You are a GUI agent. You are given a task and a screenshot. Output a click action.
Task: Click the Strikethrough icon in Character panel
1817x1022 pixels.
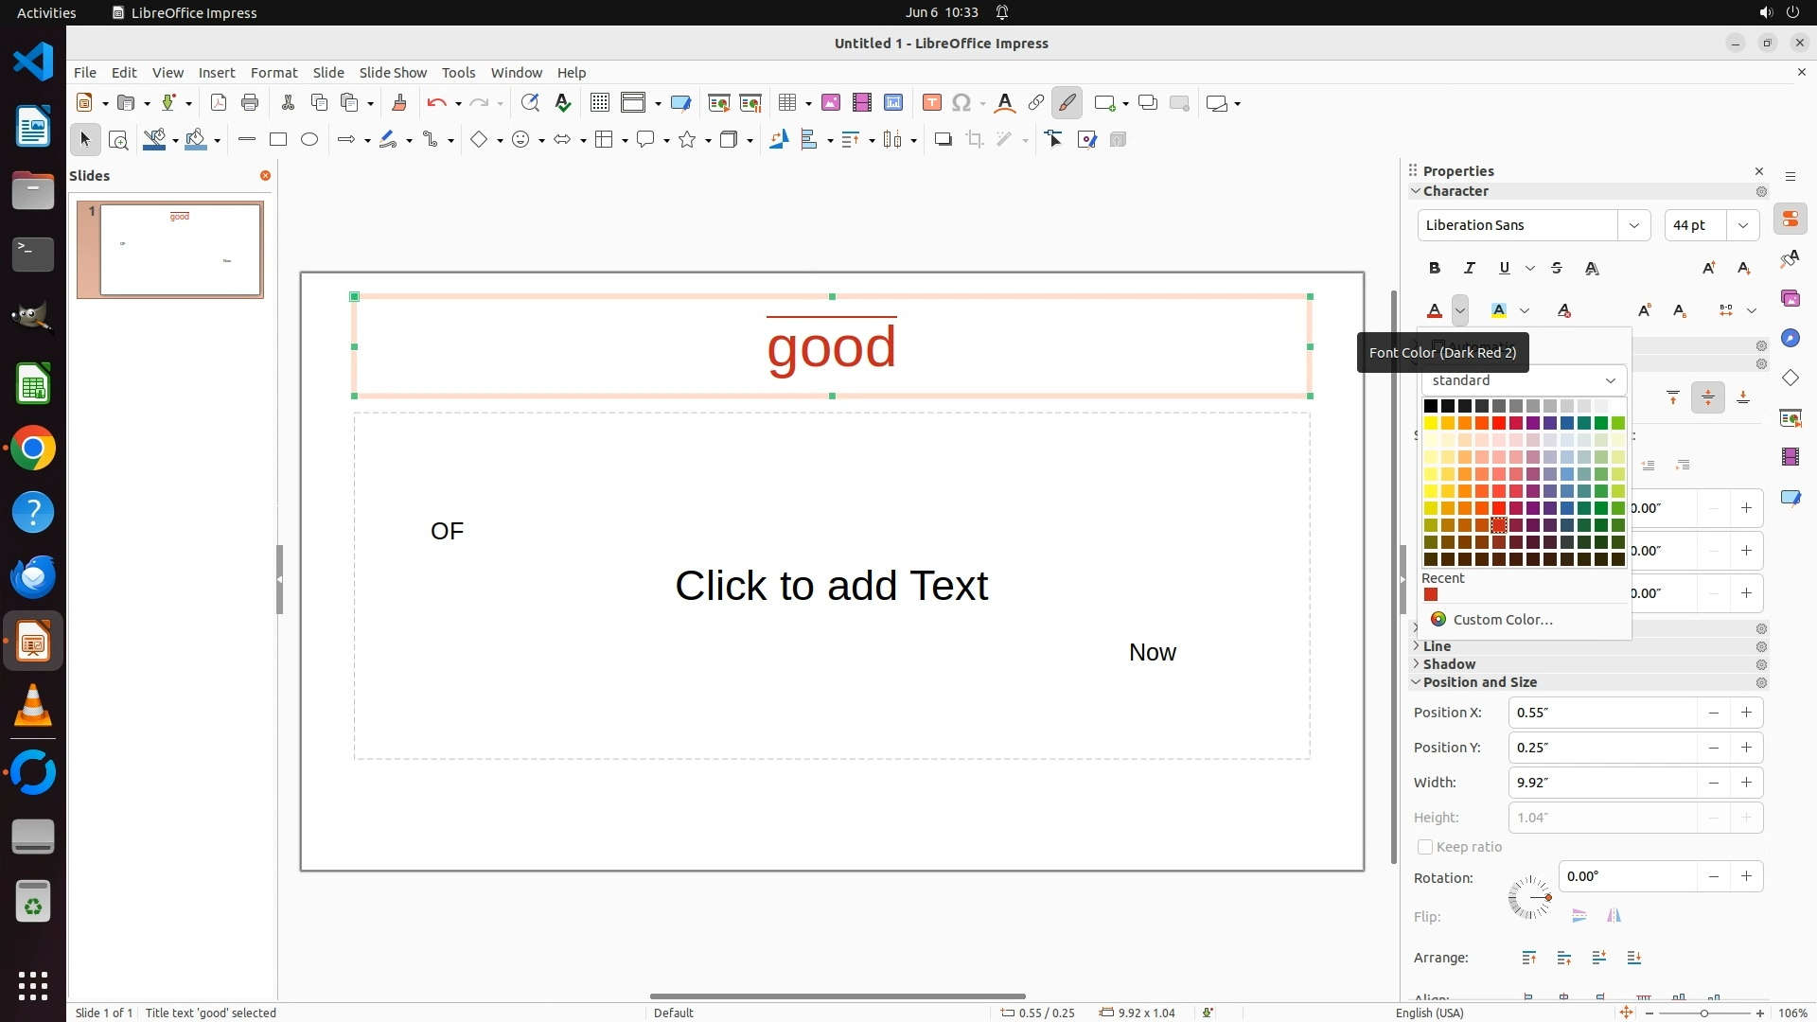(1557, 269)
